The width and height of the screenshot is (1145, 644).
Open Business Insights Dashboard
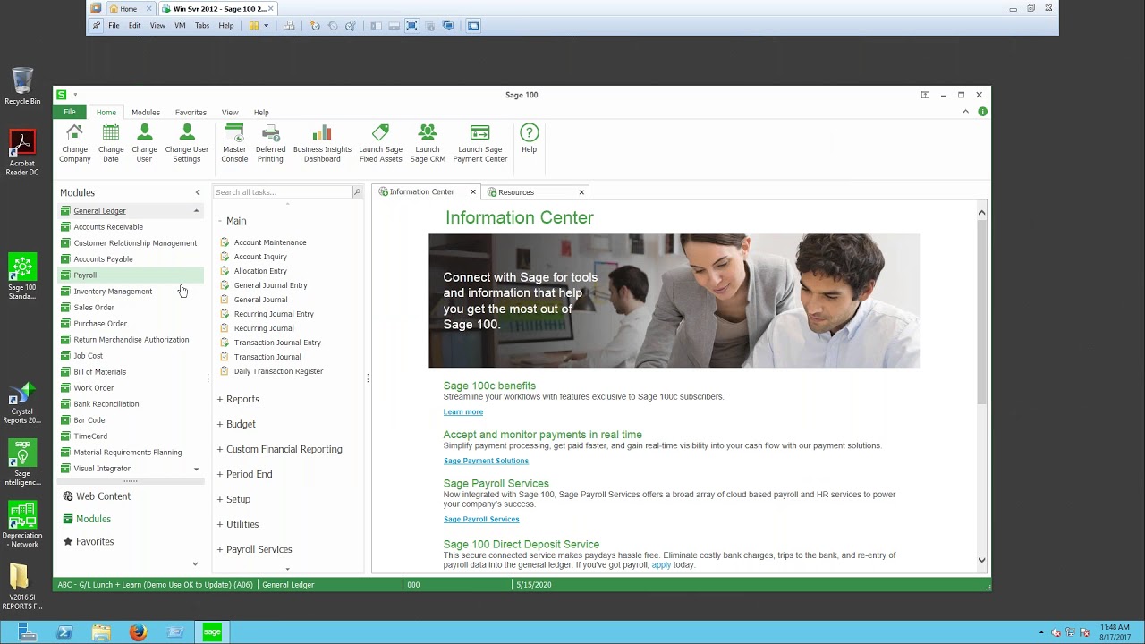point(322,143)
